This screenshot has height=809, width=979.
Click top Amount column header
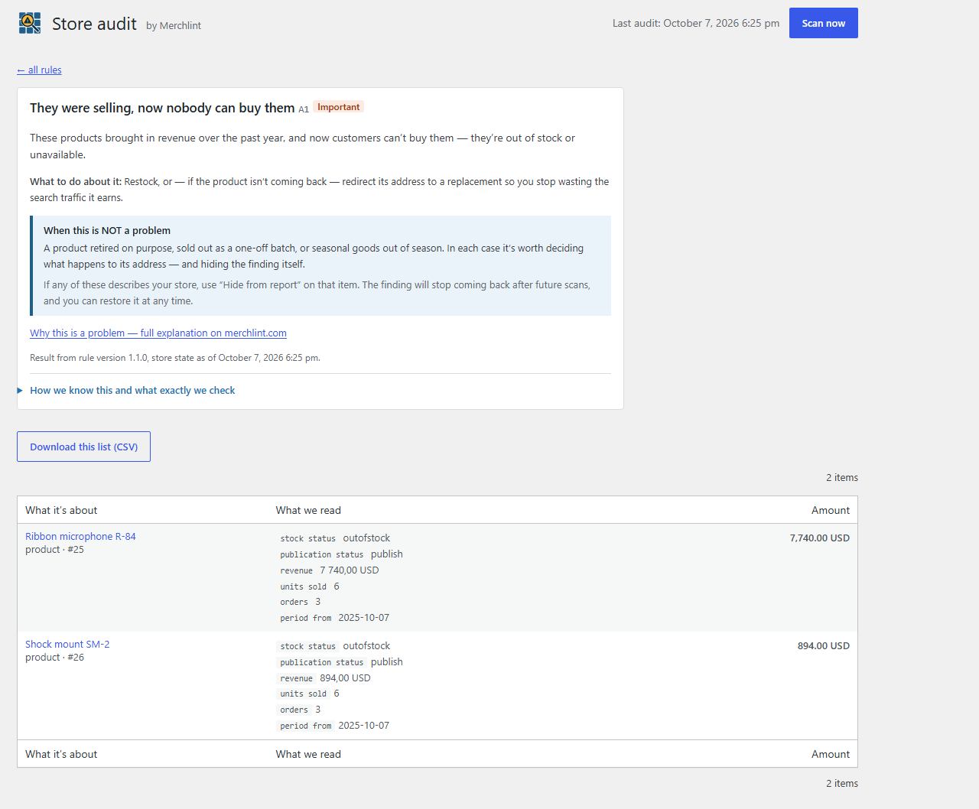click(831, 510)
